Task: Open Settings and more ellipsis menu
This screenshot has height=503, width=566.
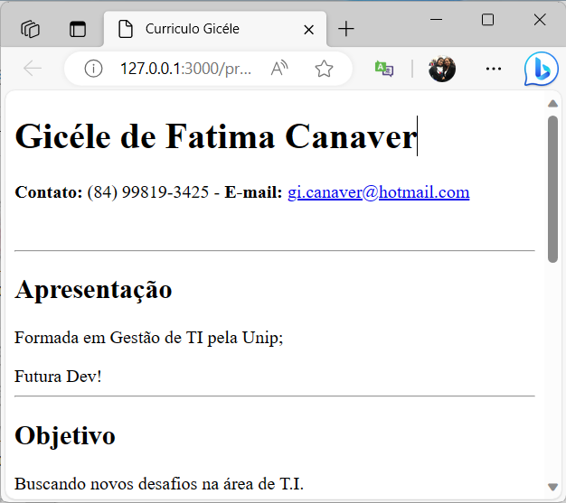Action: coord(494,69)
